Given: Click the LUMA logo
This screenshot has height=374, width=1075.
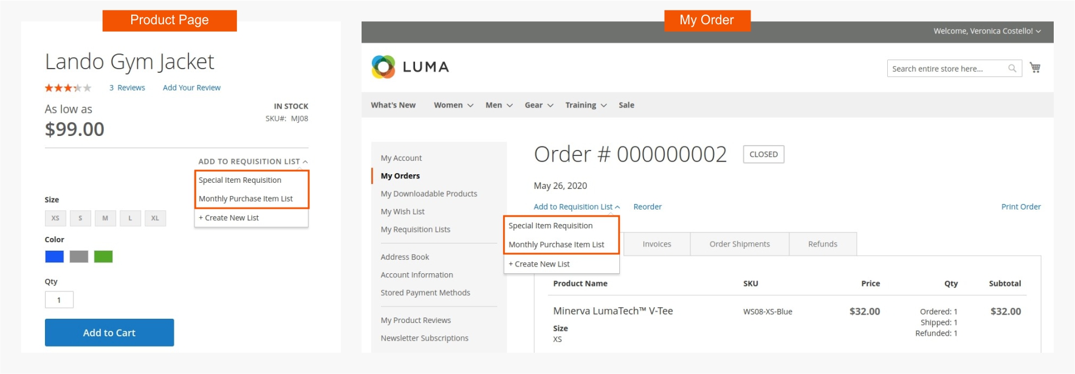Looking at the screenshot, I should coord(410,67).
